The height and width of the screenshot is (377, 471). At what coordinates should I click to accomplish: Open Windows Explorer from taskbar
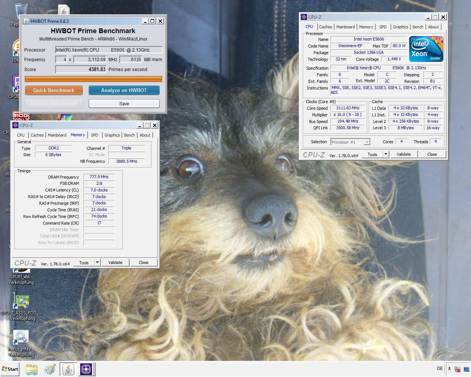pos(32,369)
